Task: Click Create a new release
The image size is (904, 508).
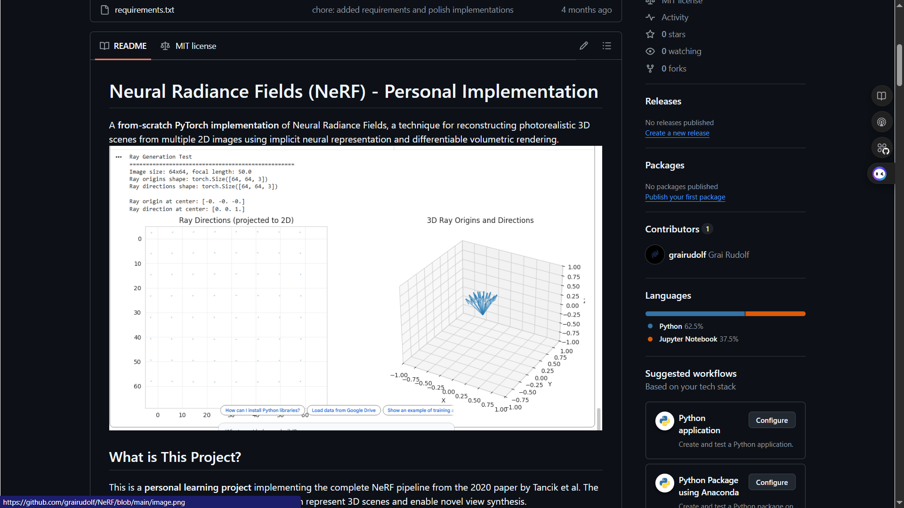Action: point(677,133)
